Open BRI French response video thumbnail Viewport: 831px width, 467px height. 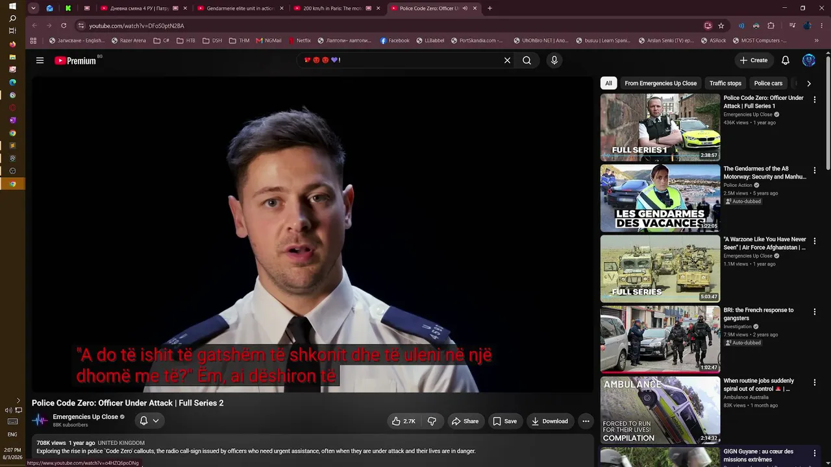click(x=660, y=339)
